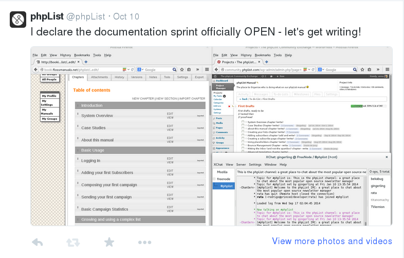404x258 pixels.
Task: Open the Export tab in Booki
Action: coord(199,77)
